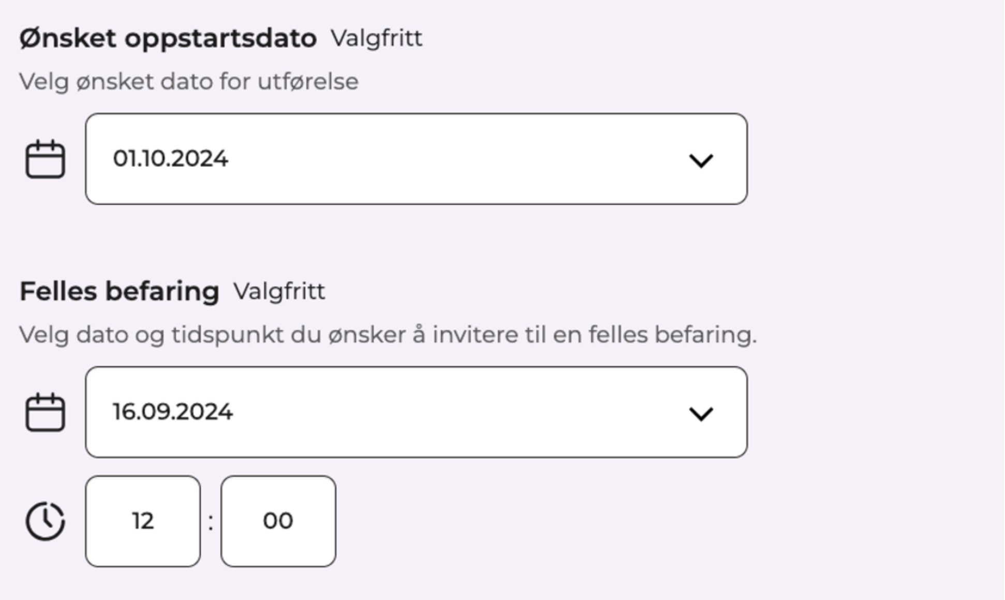Select the 12 digits inside hour box
This screenshot has width=1005, height=600.
tap(143, 521)
